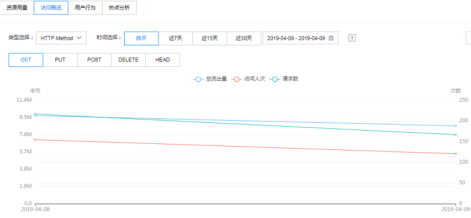
Task: Open the 热点分析 tab
Action: coord(119,8)
